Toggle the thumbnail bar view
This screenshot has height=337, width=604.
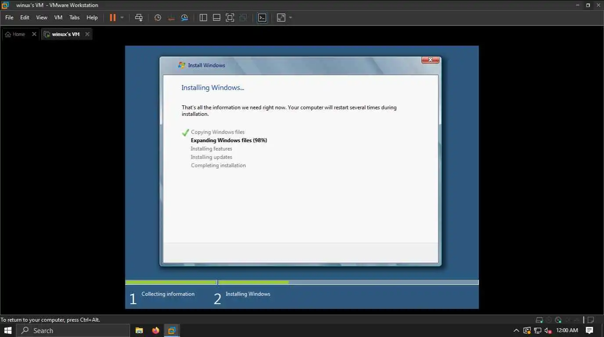pos(216,18)
